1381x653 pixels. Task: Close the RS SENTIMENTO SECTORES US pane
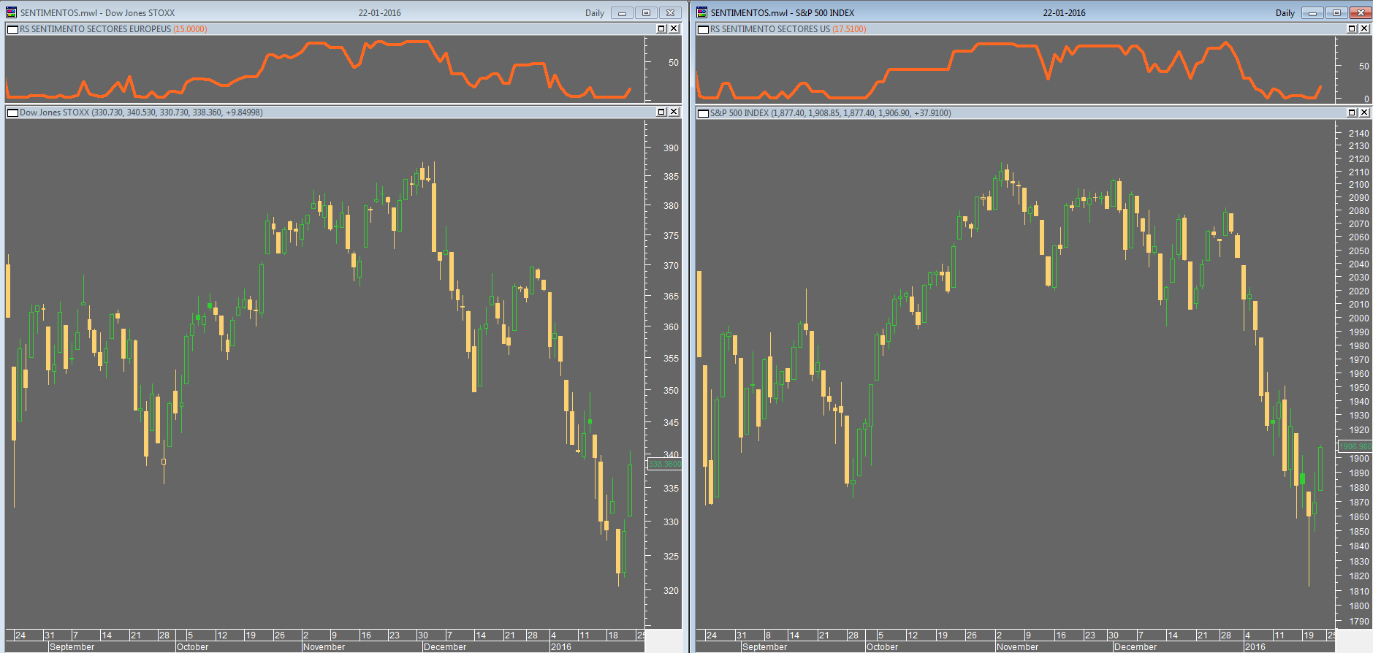pos(1364,28)
